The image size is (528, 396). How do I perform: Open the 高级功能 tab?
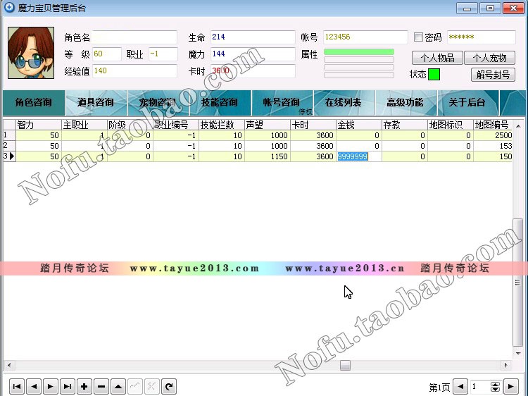point(405,102)
